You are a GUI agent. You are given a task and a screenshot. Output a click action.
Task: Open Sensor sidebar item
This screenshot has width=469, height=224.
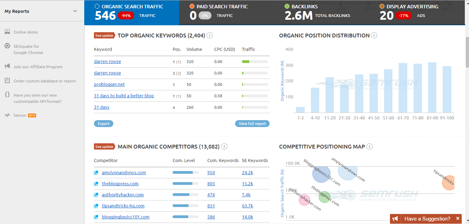point(20,115)
